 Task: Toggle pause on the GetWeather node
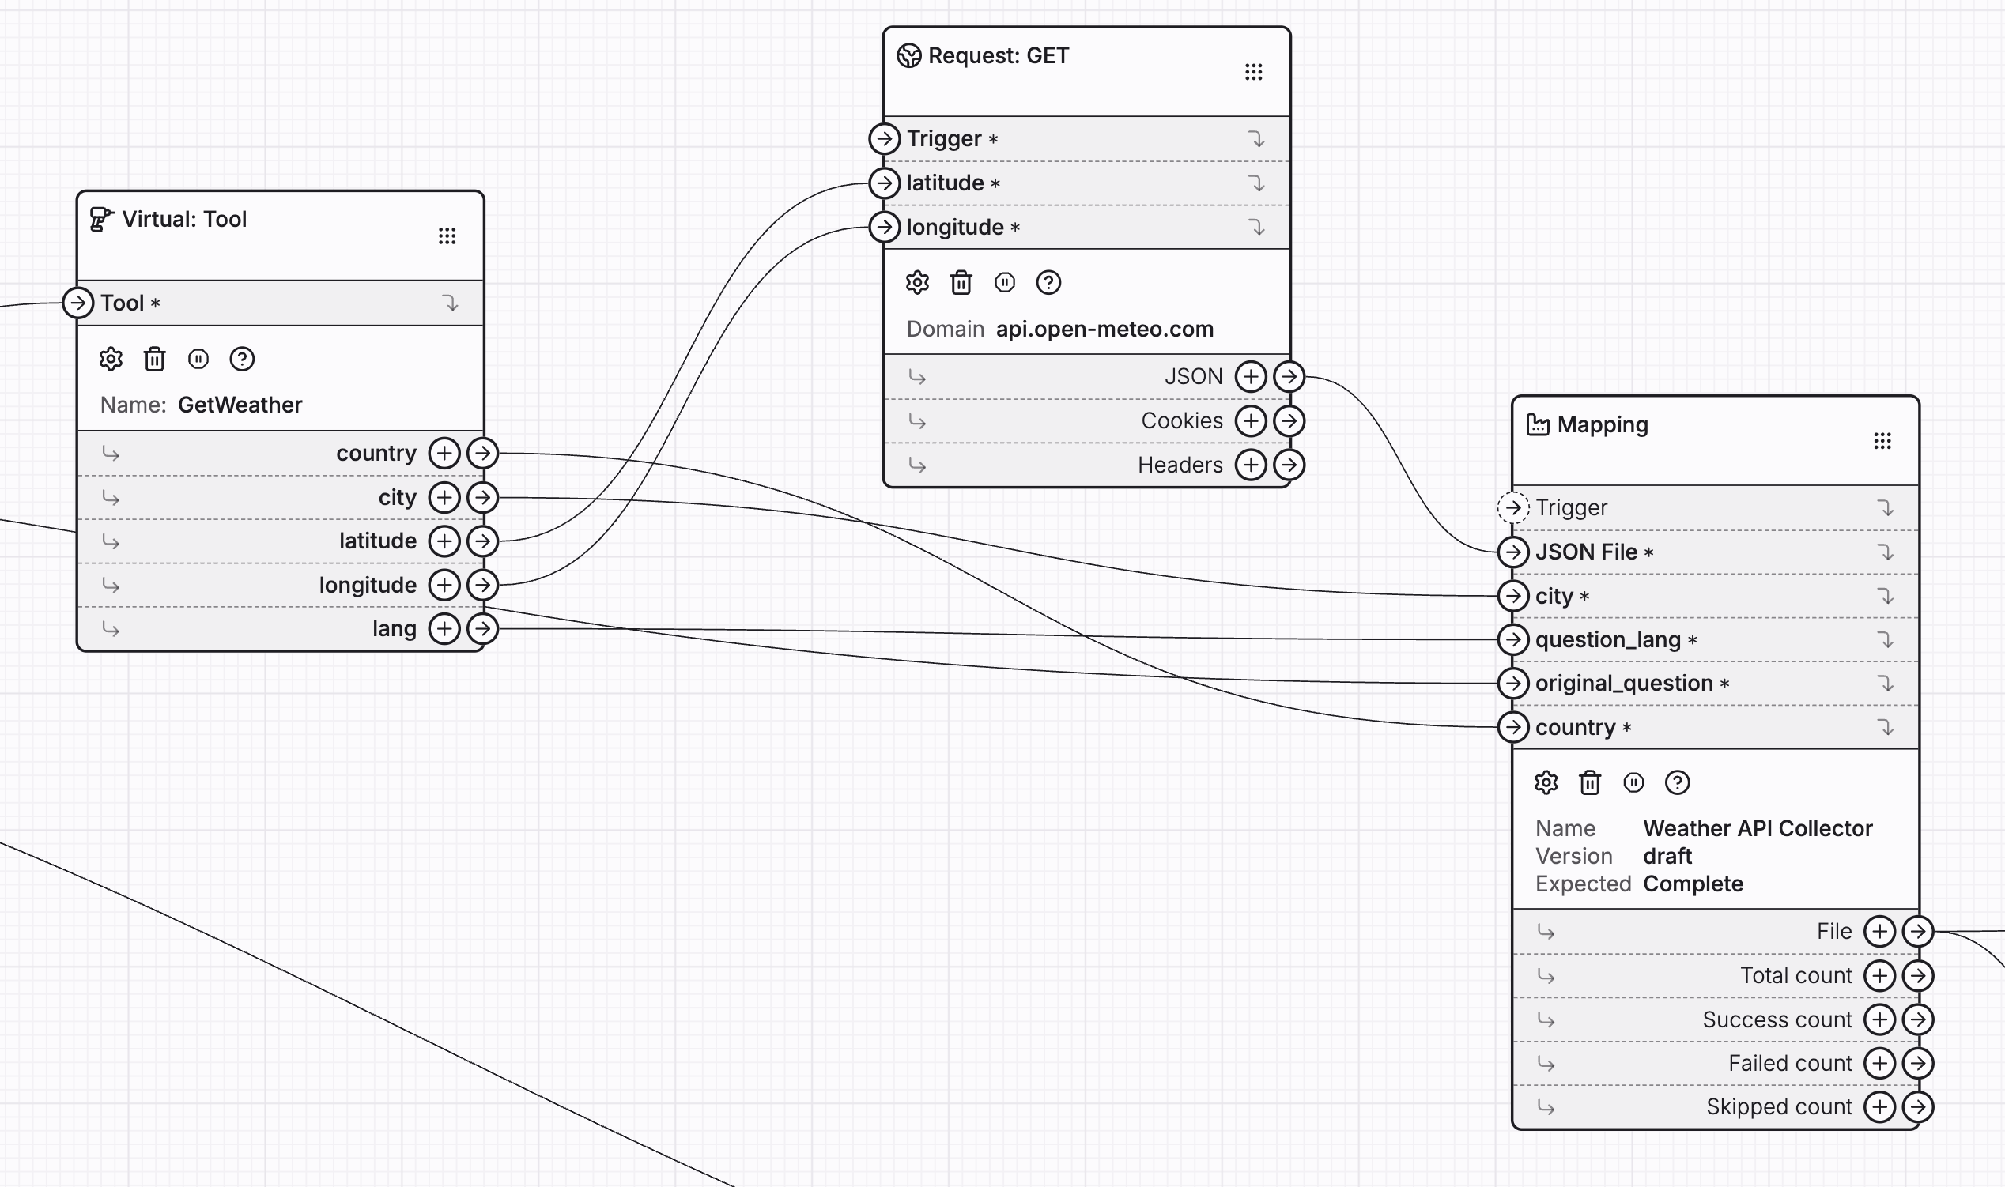(198, 358)
